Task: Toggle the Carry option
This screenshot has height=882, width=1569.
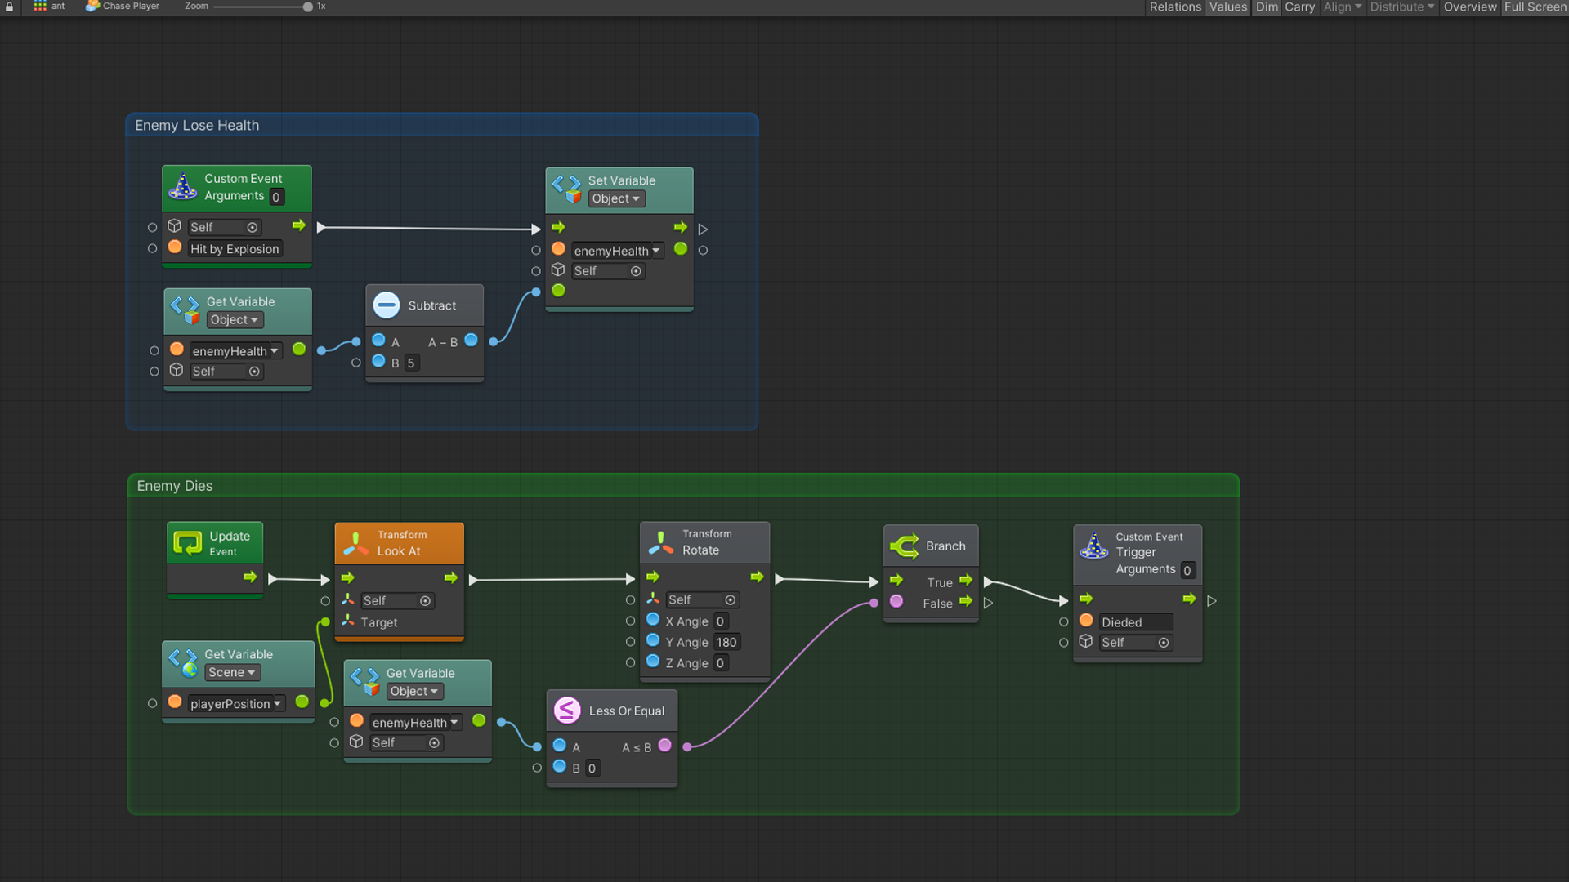Action: [x=1299, y=7]
